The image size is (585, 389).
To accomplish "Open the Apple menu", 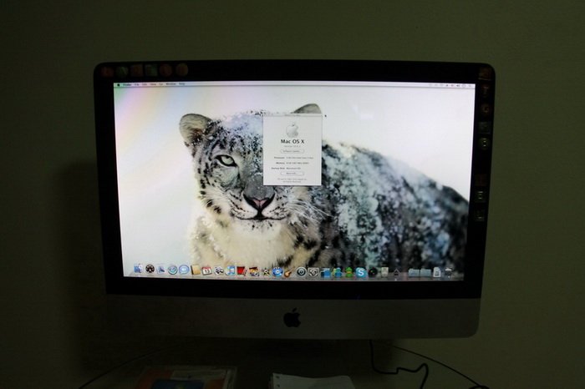I will (119, 85).
